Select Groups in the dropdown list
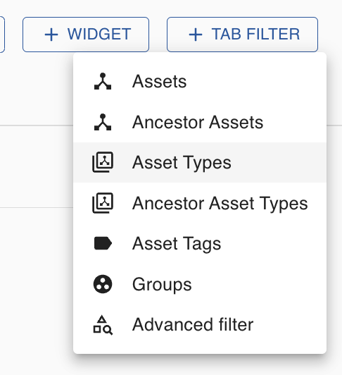 200,284
